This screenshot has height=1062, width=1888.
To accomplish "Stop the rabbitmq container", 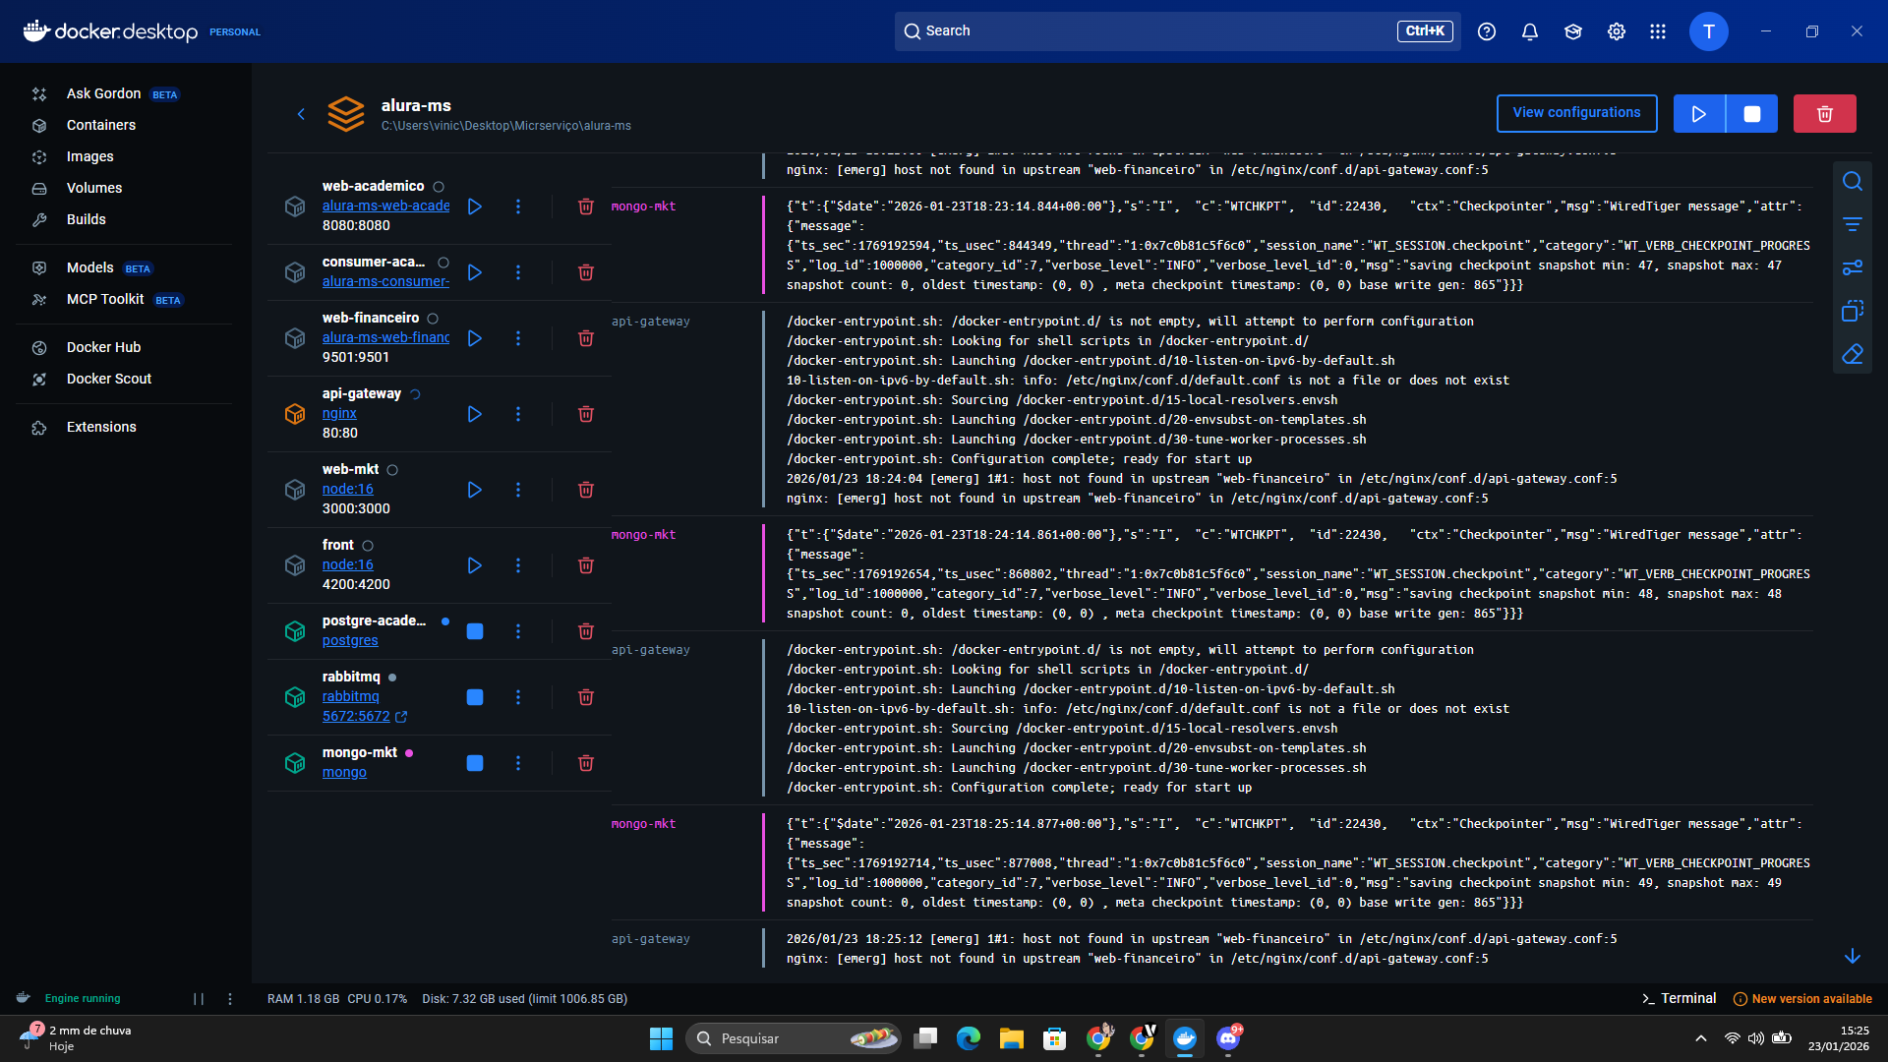I will [475, 697].
